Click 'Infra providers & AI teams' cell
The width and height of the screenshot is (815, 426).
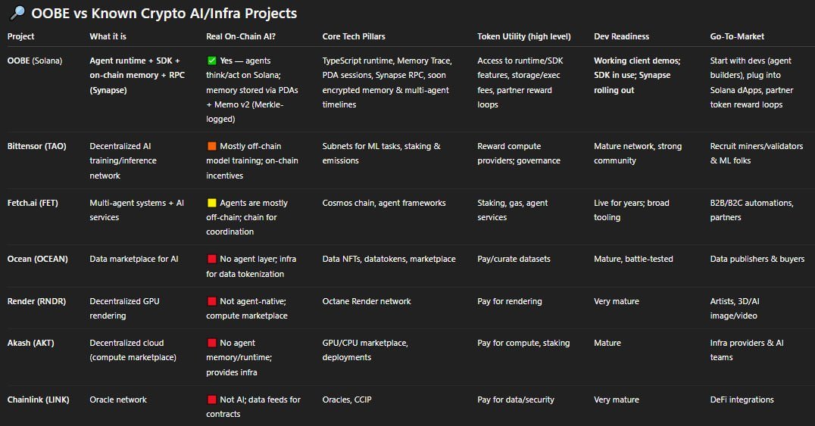pyautogui.click(x=747, y=350)
